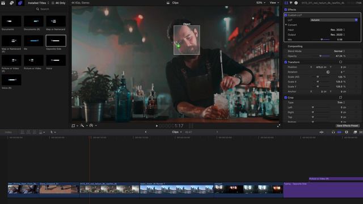Image resolution: width=363 pixels, height=204 pixels.
Task: Toggle the highlighted snapping icon
Action: 339,132
